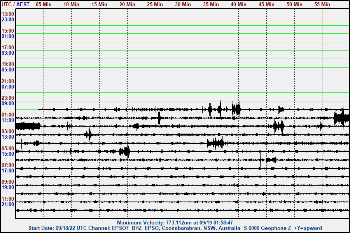350x233 pixels.
Task: Click the "05 Min" column label
Action: point(44,4)
